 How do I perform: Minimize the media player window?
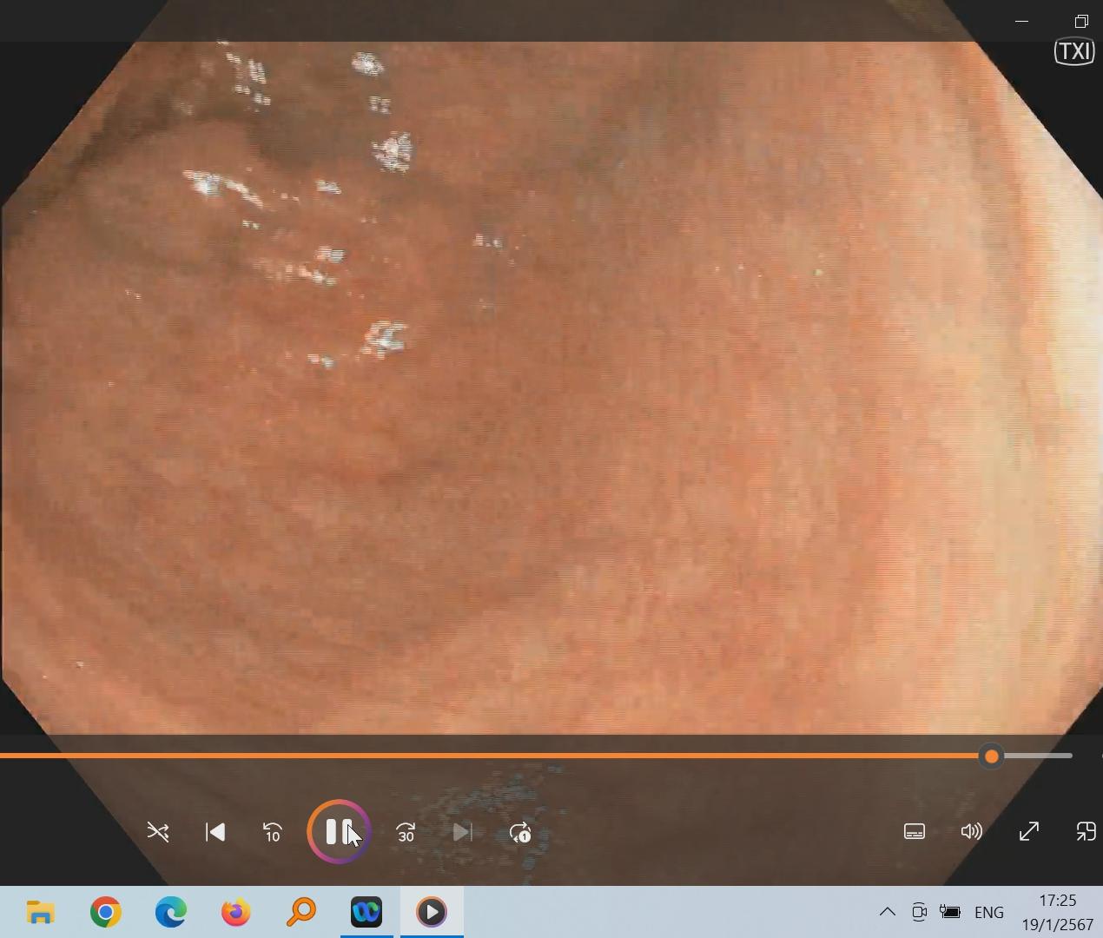click(1021, 21)
